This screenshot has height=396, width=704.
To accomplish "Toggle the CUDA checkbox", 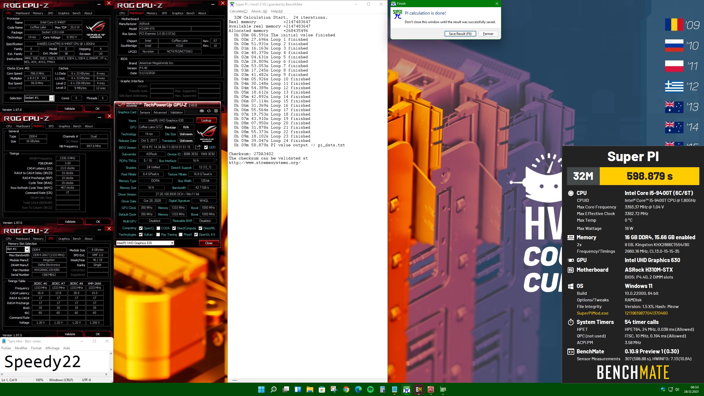I will point(158,228).
